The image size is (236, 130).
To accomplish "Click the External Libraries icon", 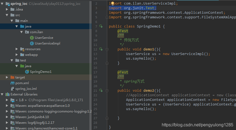I will coord(8,94).
